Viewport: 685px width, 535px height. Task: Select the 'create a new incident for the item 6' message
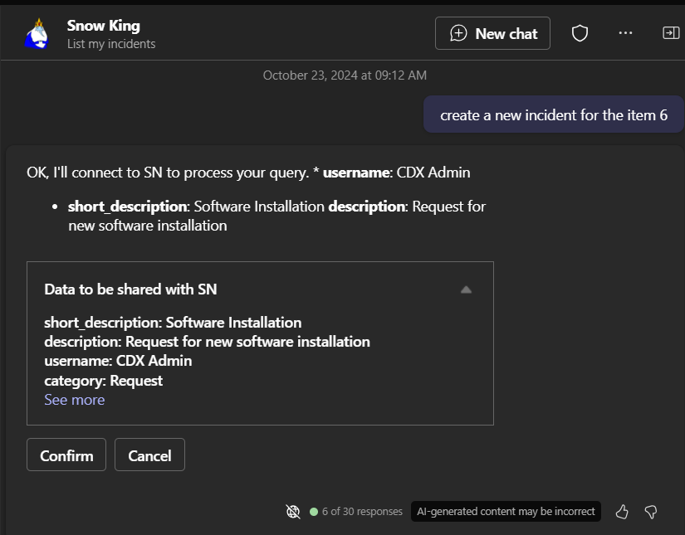[554, 114]
